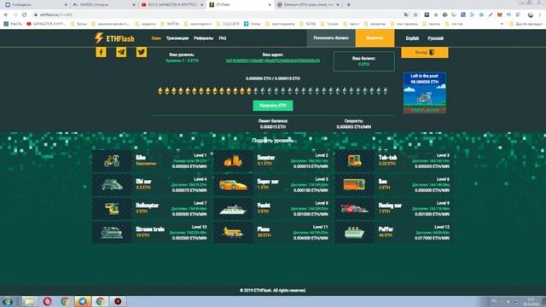The image size is (546, 307).
Task: Open the file explorer taskbar icon
Action: click(x=29, y=301)
